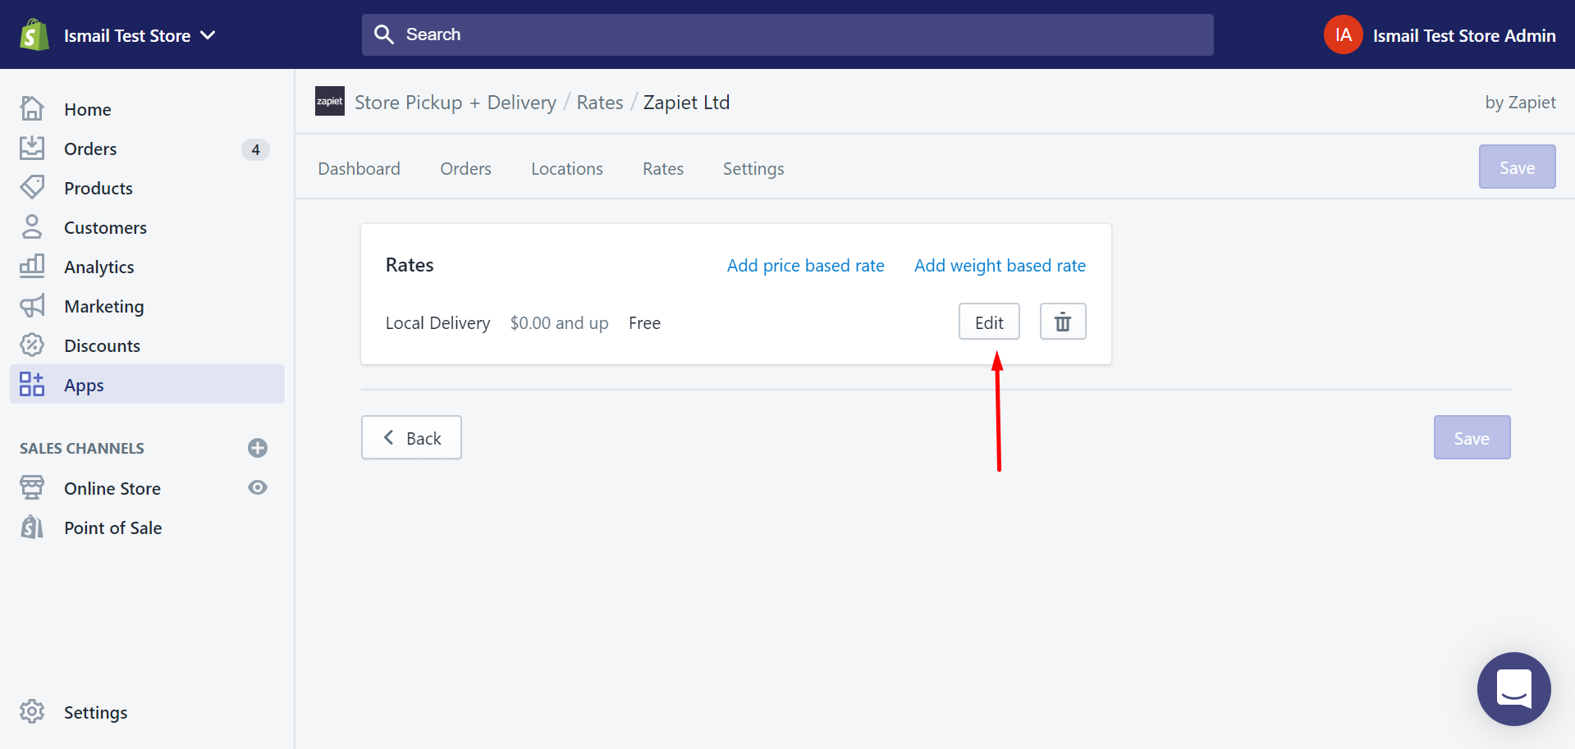This screenshot has height=749, width=1575.
Task: Click the Discounts badge icon
Action: pyautogui.click(x=32, y=345)
